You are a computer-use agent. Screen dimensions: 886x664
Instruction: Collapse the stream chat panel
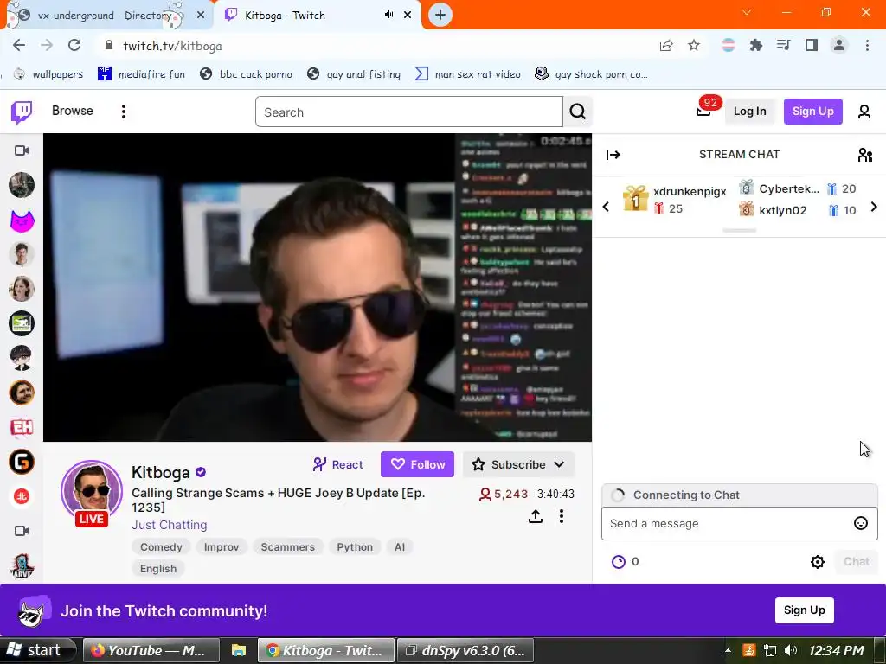[613, 155]
